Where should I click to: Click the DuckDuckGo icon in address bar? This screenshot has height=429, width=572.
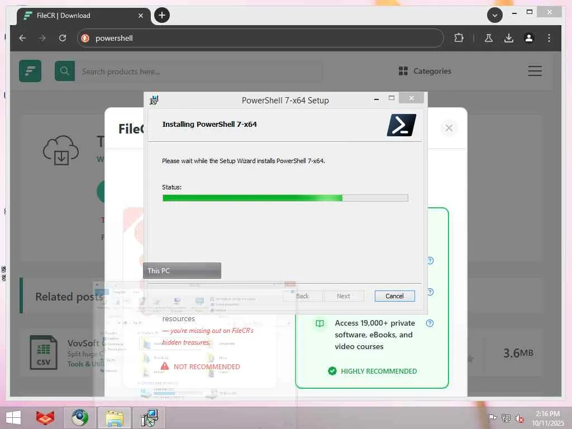(85, 38)
